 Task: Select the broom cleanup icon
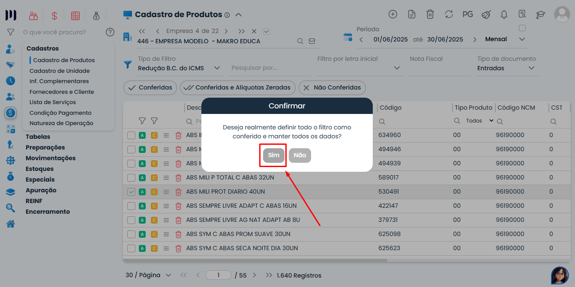click(486, 14)
